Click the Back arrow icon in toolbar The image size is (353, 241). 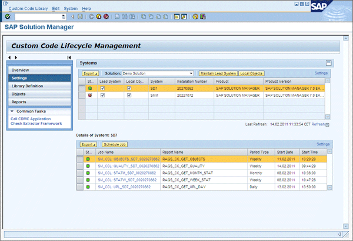[x=91, y=16]
